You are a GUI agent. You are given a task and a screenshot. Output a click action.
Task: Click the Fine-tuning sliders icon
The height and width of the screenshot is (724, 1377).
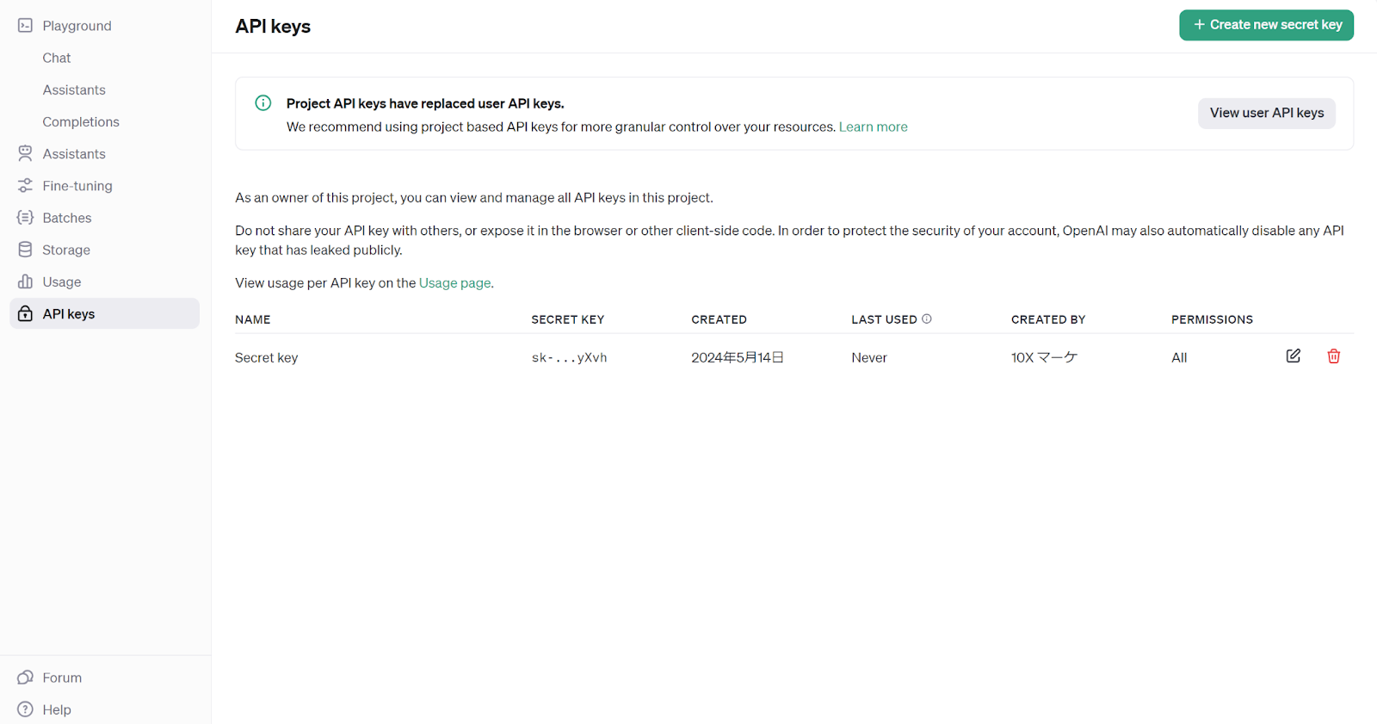pyautogui.click(x=26, y=186)
